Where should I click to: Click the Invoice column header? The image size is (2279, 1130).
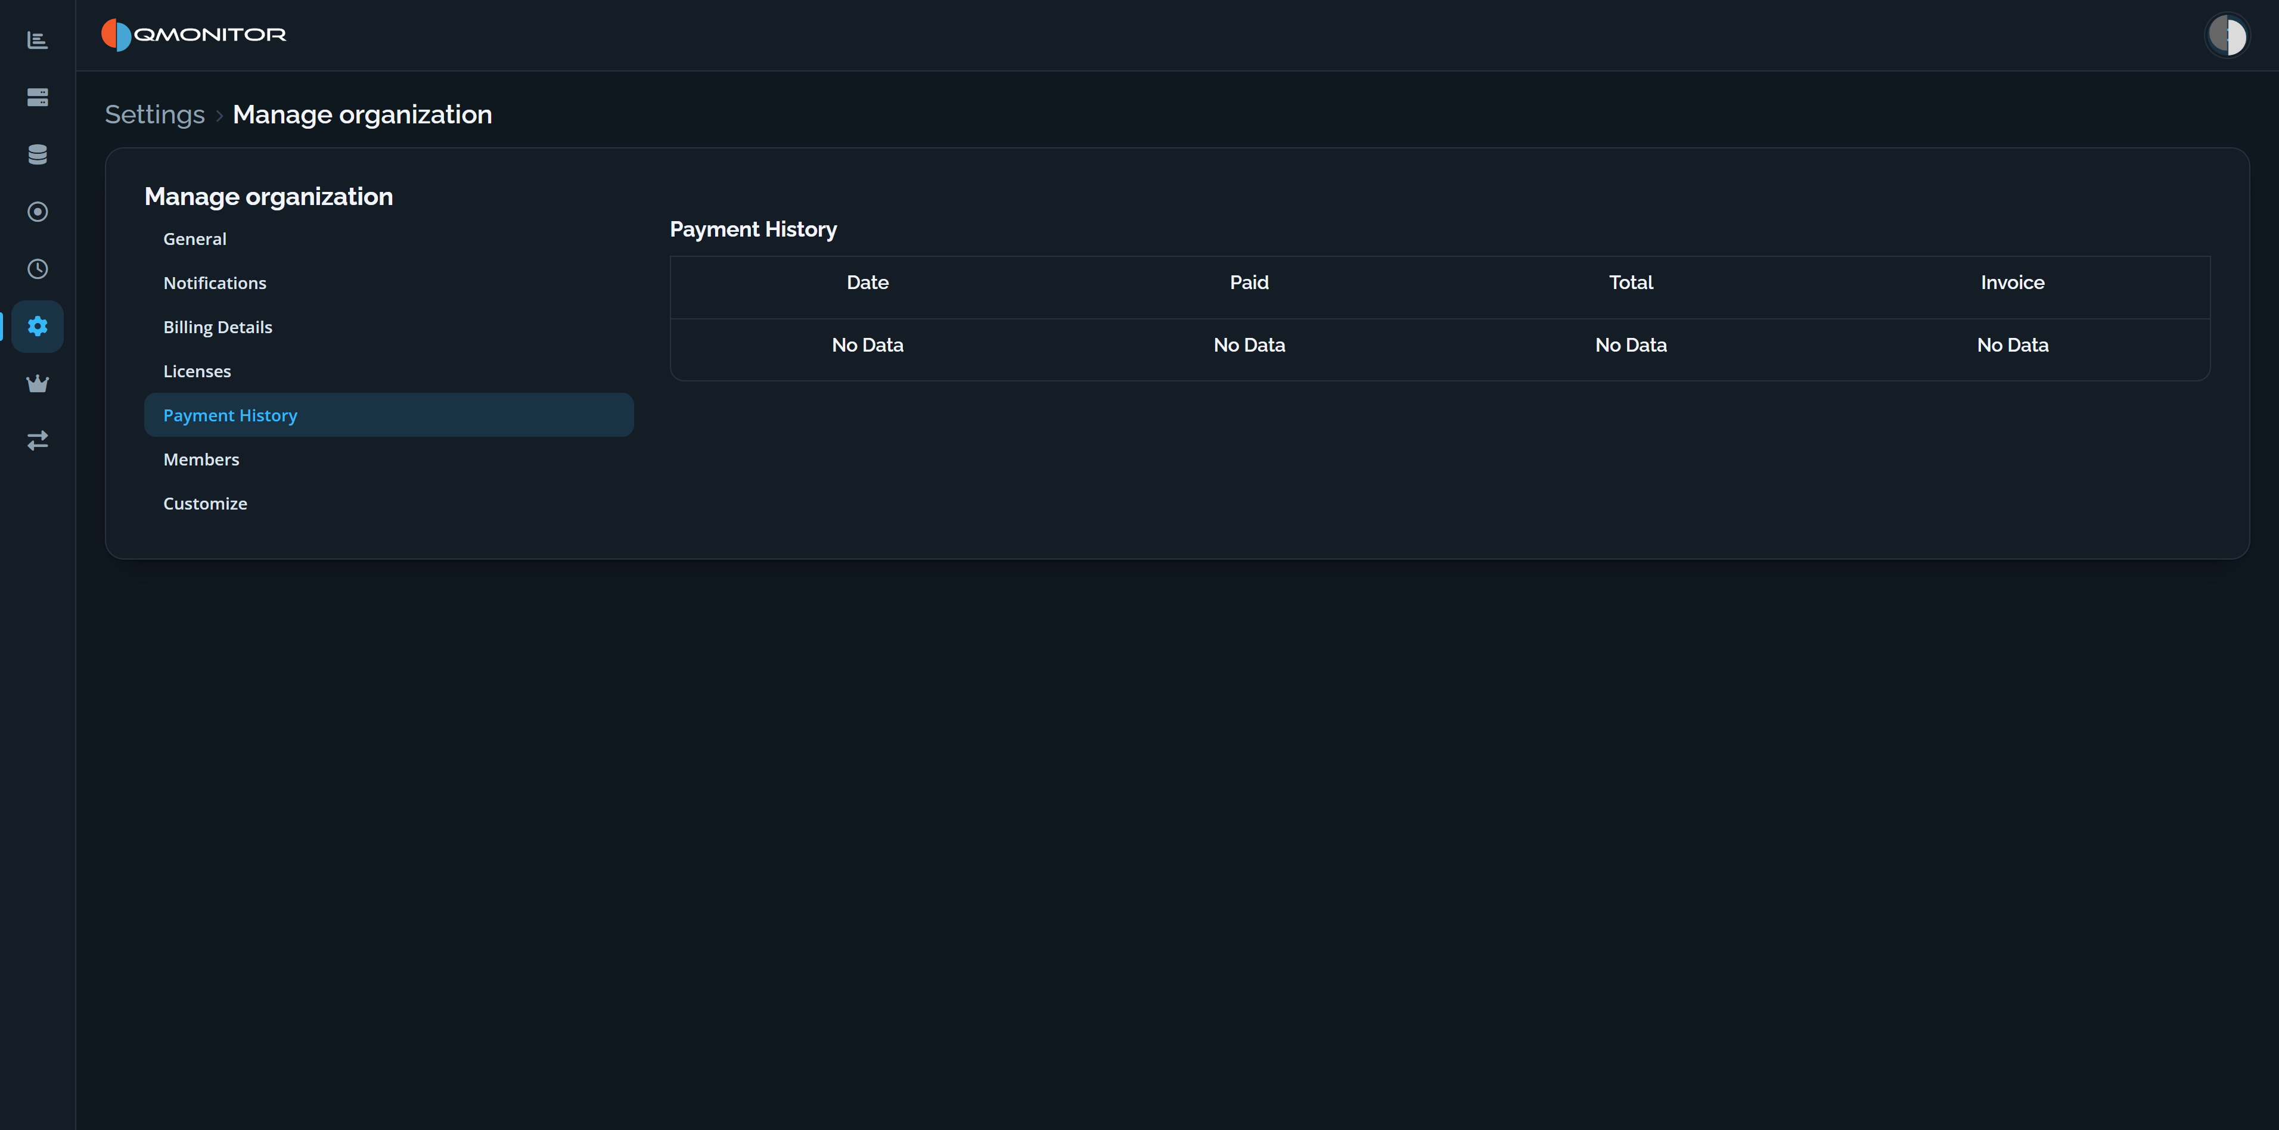tap(2012, 283)
